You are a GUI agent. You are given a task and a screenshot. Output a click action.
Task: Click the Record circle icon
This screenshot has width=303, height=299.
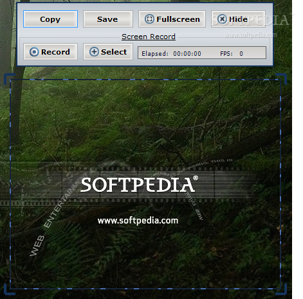click(x=34, y=52)
